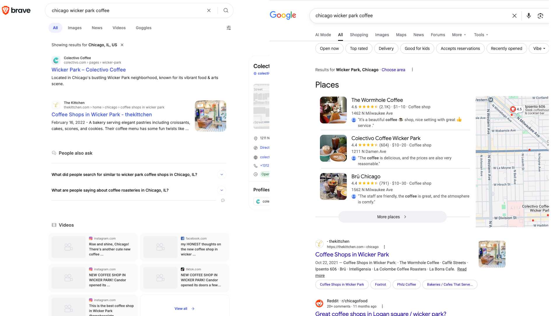Screen dimensions: 560x316
Task: Switch to Google Shopping tab
Action: [359, 35]
